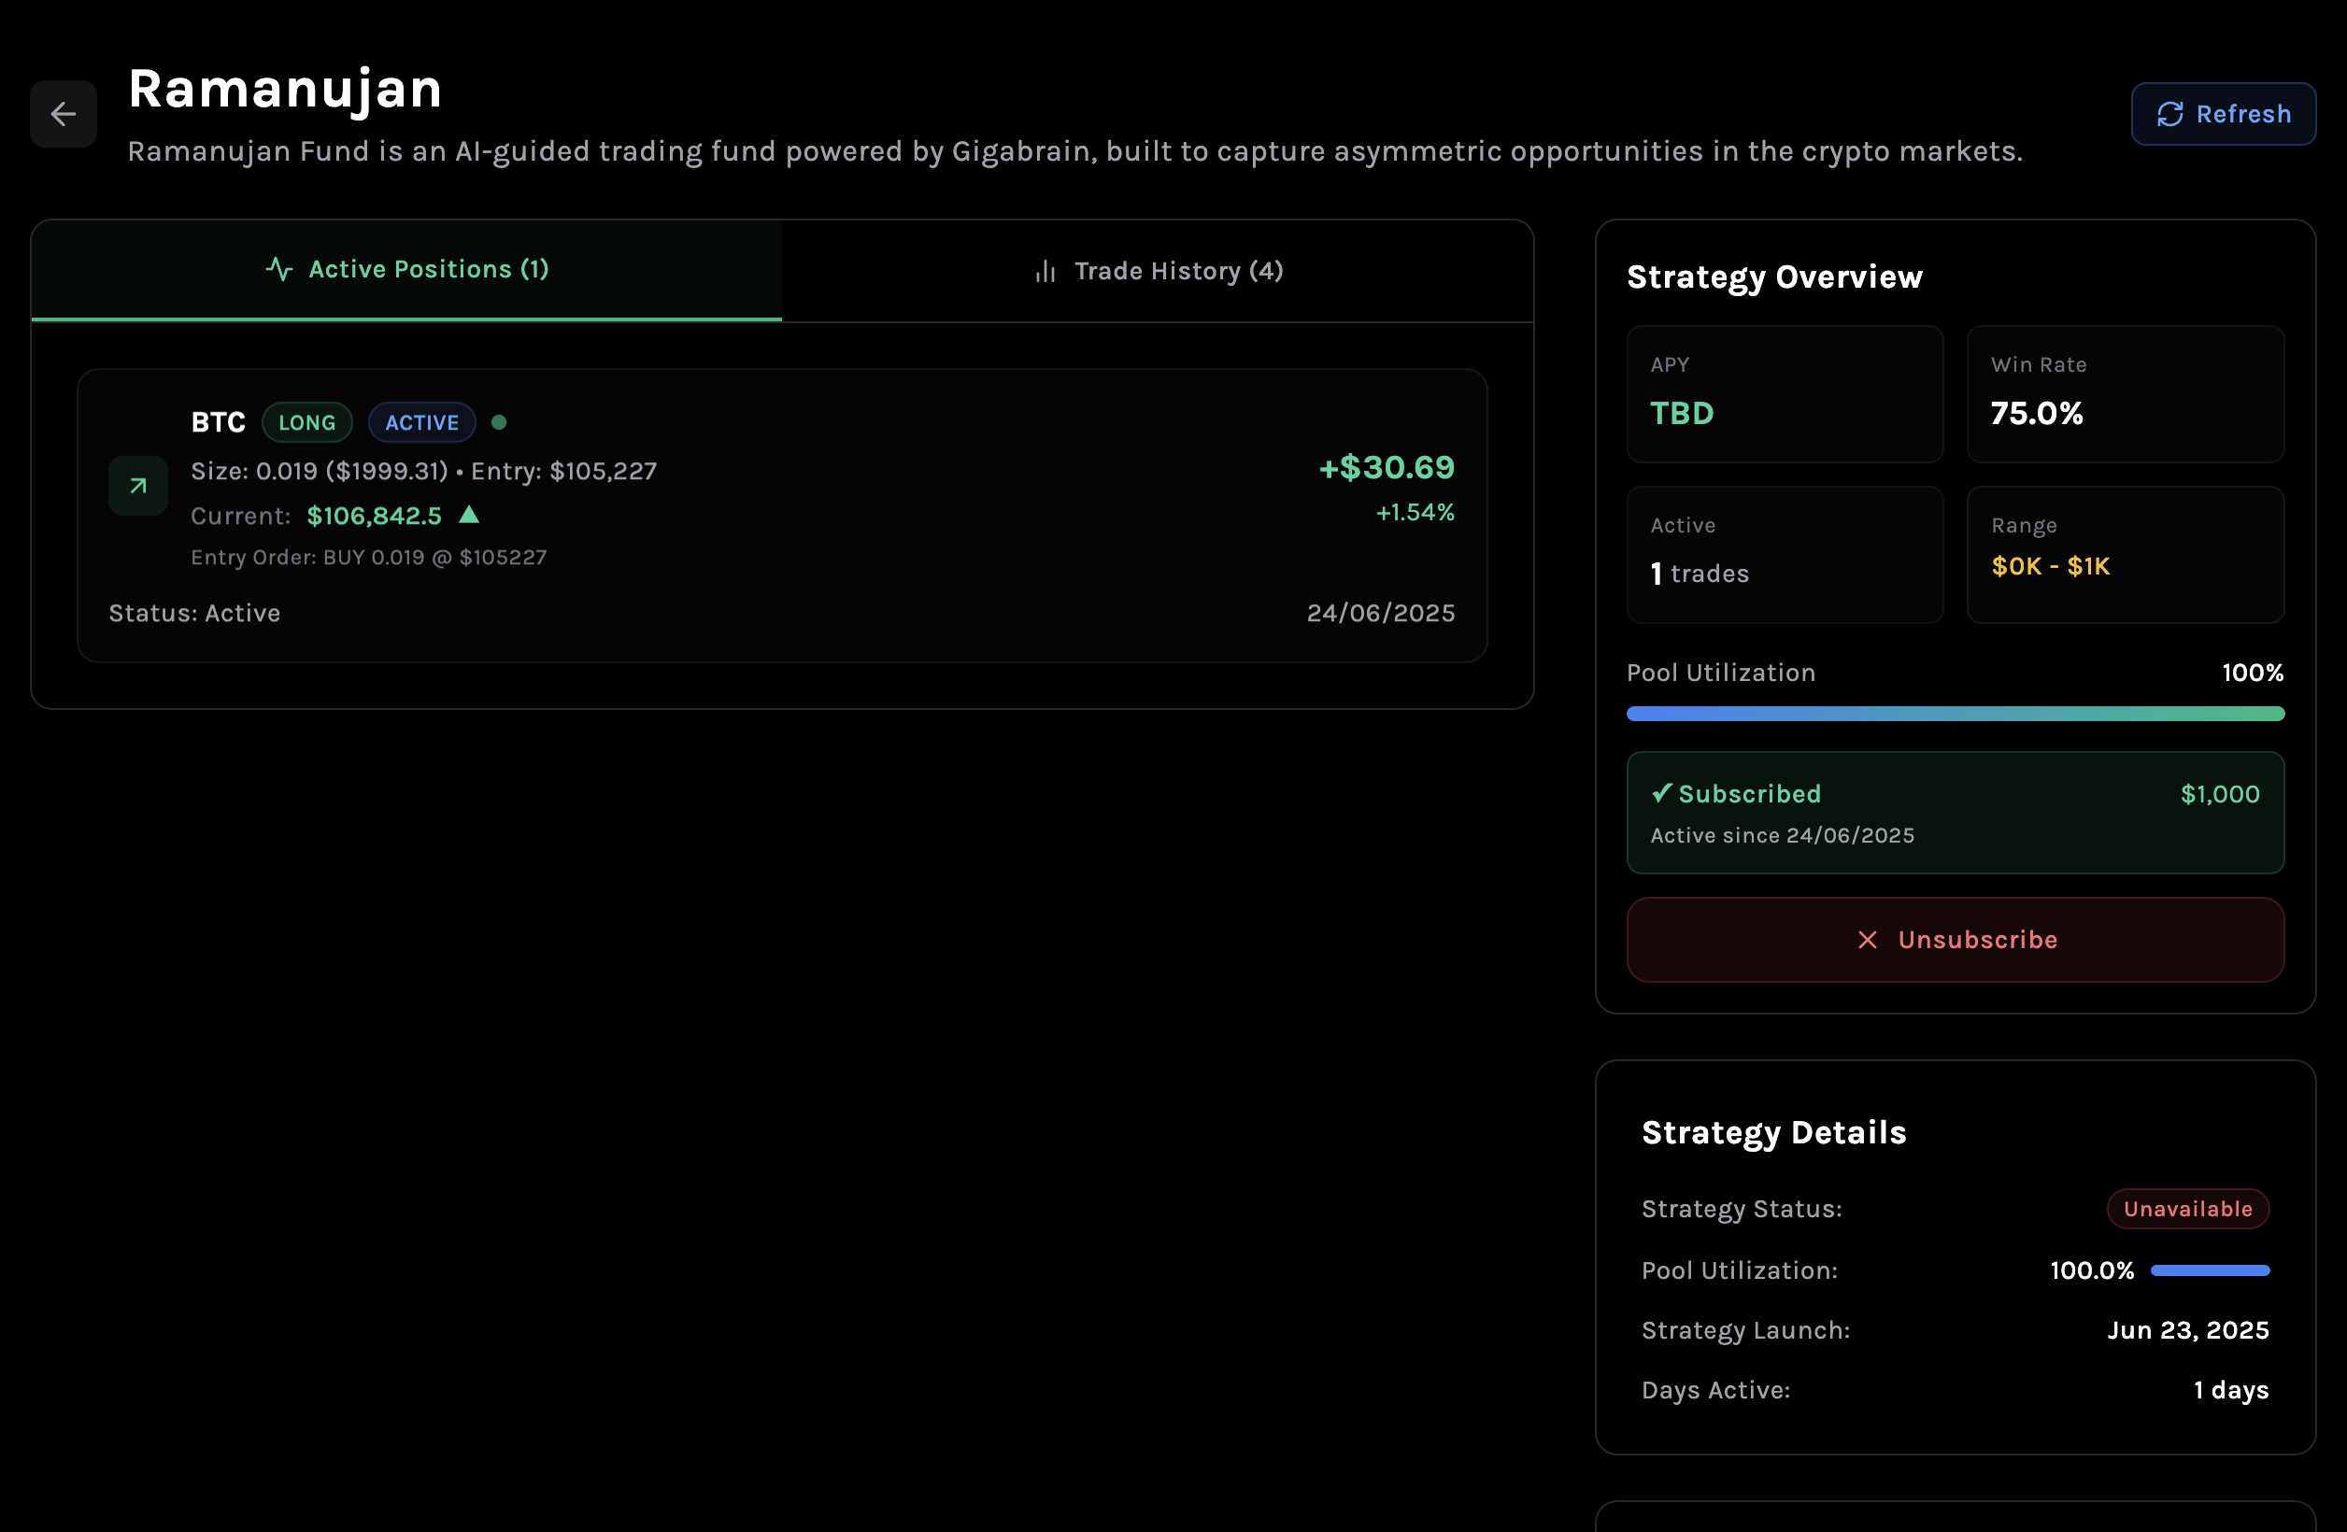2347x1532 pixels.
Task: Click the Range $0K - $1K value
Action: coord(2050,566)
